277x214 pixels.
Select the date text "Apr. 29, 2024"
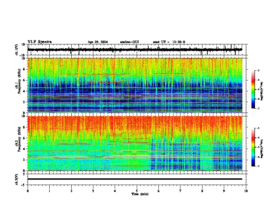(98, 42)
